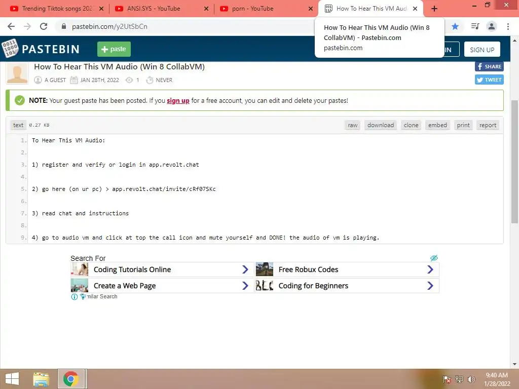
Task: Open the network icon in system tray
Action: pyautogui.click(x=459, y=379)
